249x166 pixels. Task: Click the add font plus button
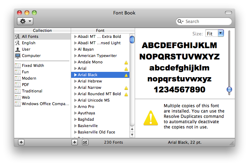[74, 142]
